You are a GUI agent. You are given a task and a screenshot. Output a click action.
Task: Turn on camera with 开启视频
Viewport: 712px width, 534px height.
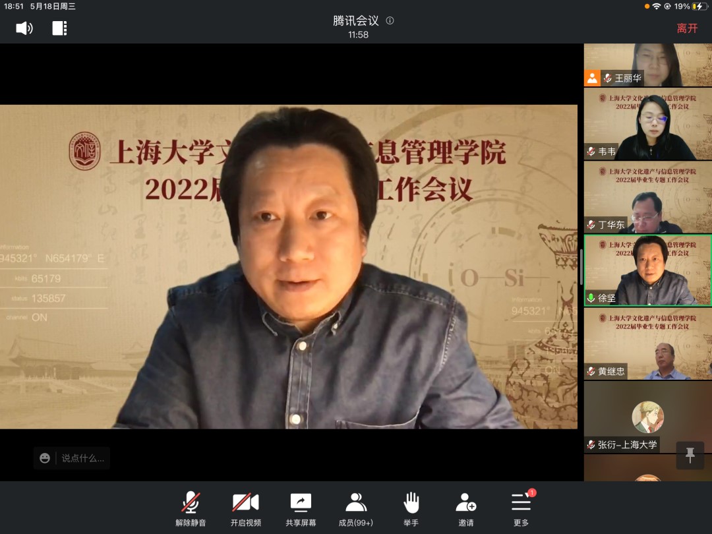click(245, 508)
